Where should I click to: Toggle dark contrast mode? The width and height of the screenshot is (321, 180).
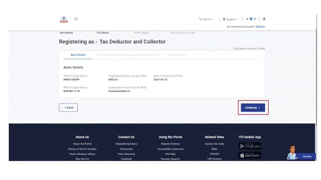(263, 18)
